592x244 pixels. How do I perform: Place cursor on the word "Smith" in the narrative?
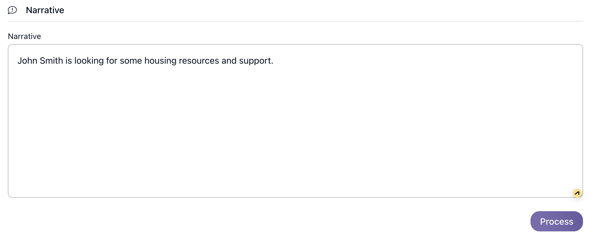51,61
